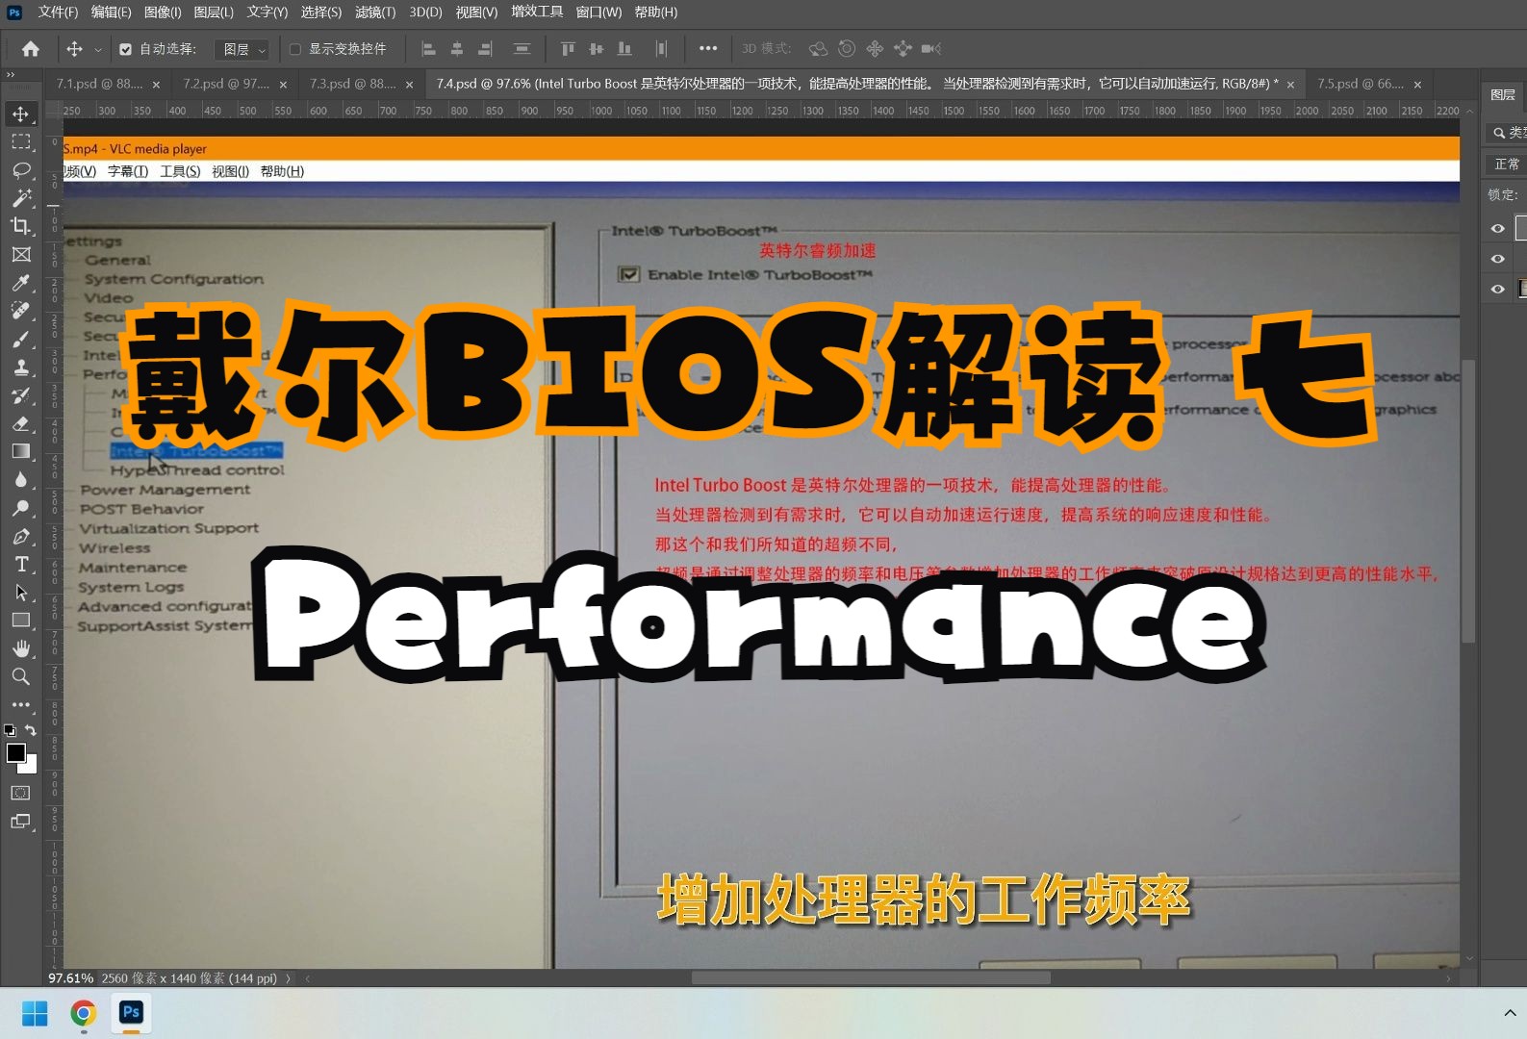The image size is (1527, 1039).
Task: Click the zoom percentage field 97.61%
Action: point(70,978)
